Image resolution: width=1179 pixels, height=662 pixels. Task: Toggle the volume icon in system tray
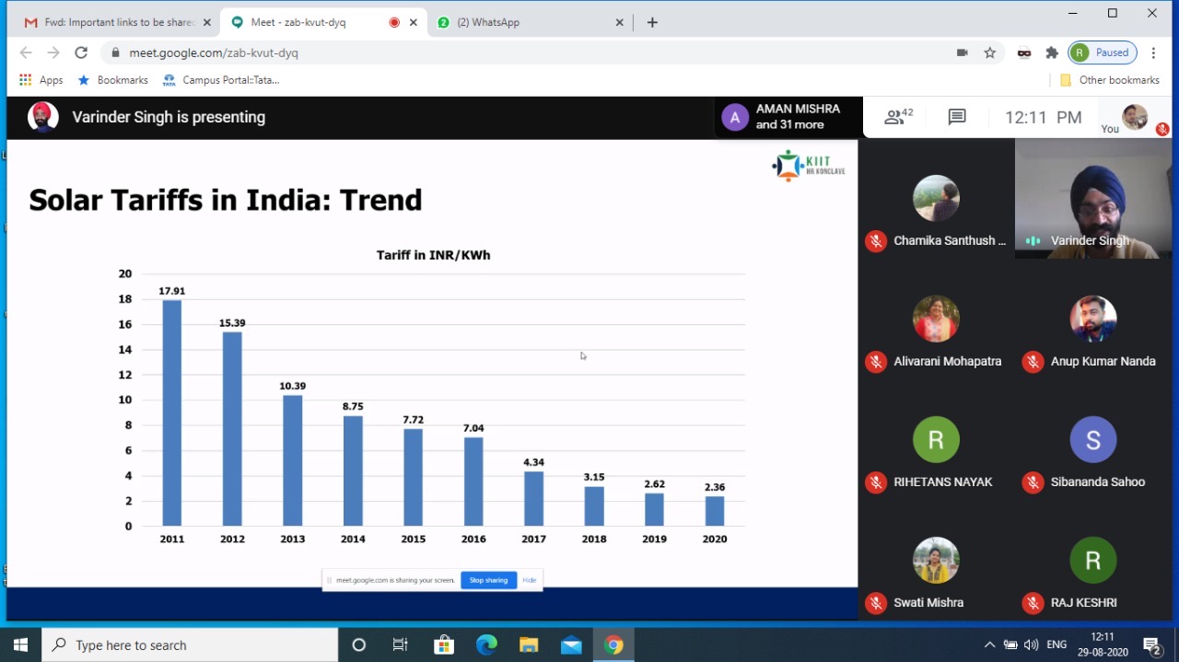(1031, 645)
